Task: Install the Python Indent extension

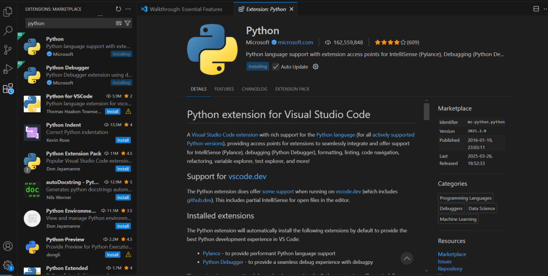Action: click(x=123, y=140)
